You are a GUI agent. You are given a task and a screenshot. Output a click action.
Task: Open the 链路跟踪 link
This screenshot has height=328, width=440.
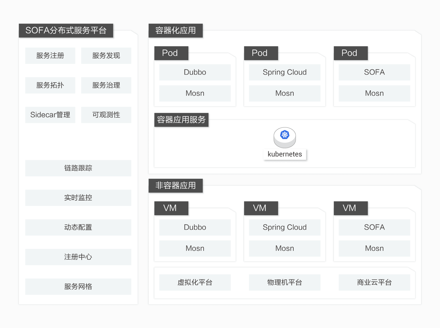pyautogui.click(x=78, y=168)
